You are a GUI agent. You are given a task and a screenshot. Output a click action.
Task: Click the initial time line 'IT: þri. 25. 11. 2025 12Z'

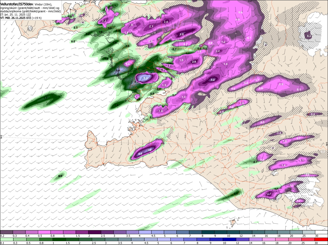15,15
